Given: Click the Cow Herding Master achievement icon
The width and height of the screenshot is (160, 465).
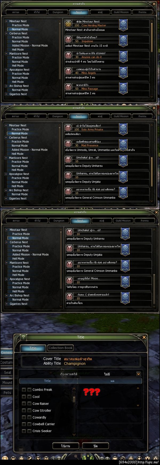Looking at the screenshot, I should coord(69,24).
